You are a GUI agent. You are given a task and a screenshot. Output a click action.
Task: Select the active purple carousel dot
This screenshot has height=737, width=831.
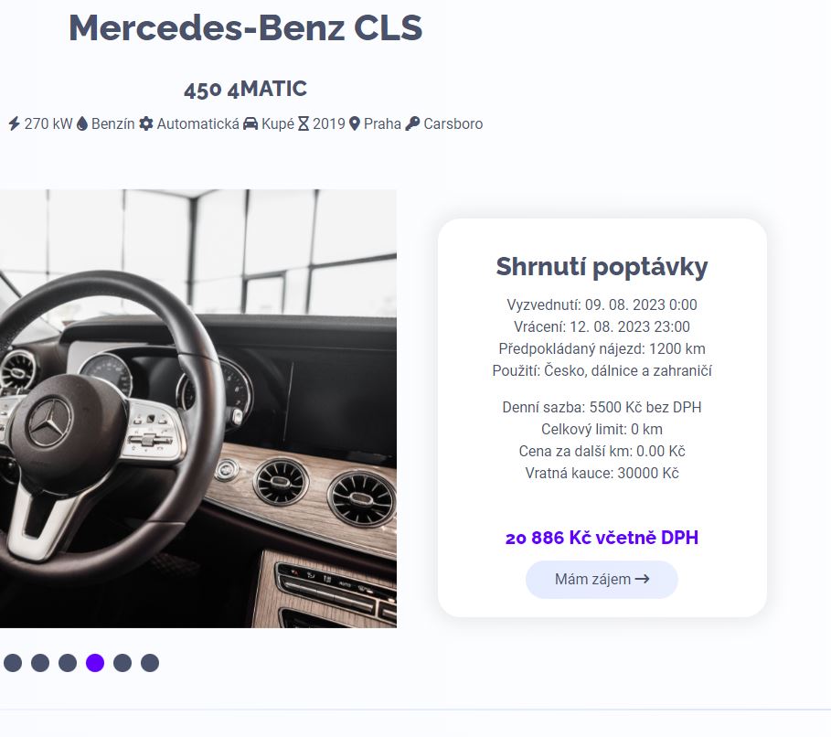click(95, 663)
